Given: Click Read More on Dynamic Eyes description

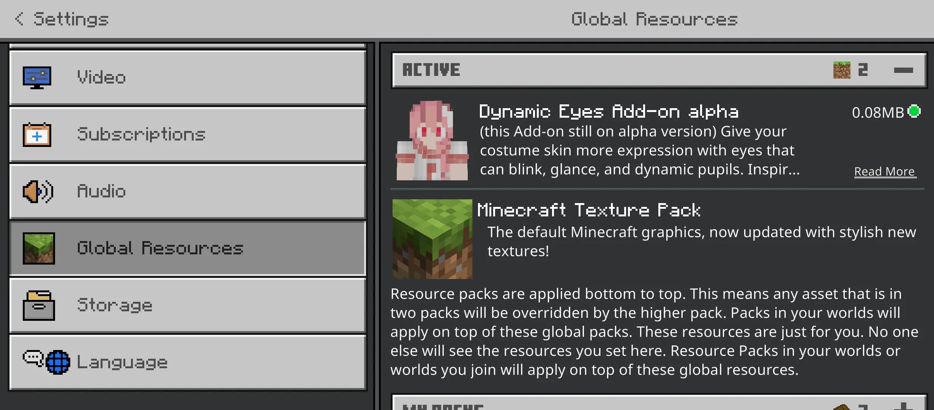Looking at the screenshot, I should (885, 172).
